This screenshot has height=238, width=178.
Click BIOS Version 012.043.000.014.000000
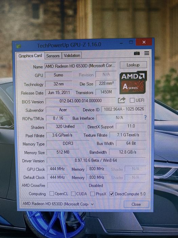[x=81, y=101]
